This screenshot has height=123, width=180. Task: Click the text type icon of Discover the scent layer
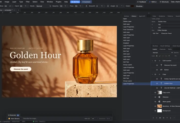161,65
